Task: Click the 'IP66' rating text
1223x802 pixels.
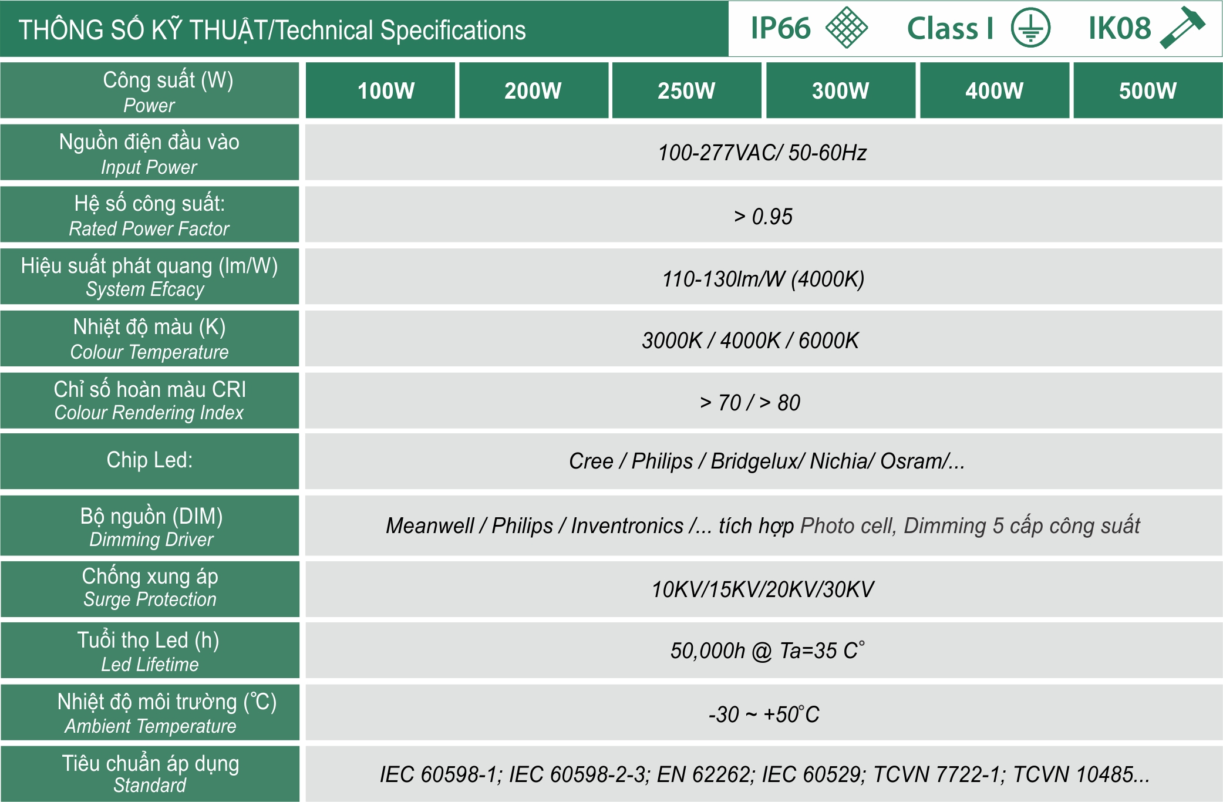Action: [x=781, y=28]
